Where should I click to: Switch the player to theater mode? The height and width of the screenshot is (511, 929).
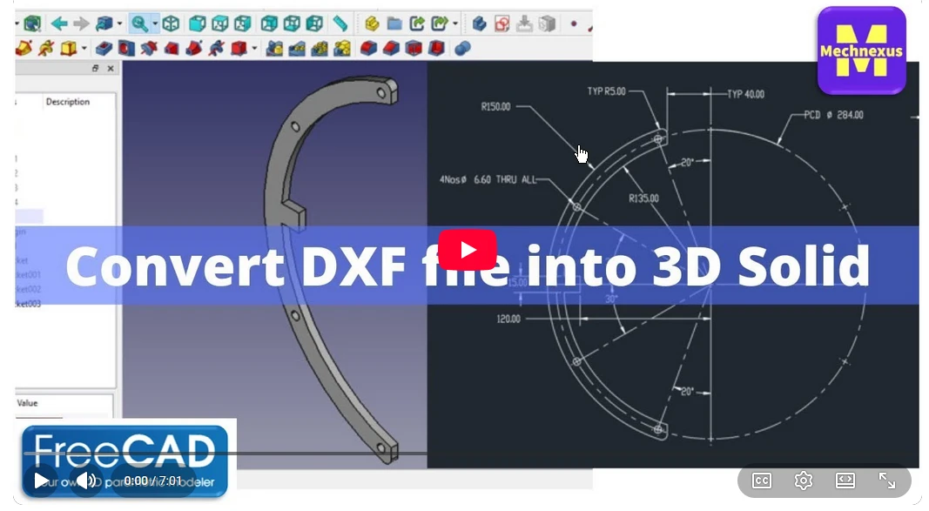(x=845, y=481)
